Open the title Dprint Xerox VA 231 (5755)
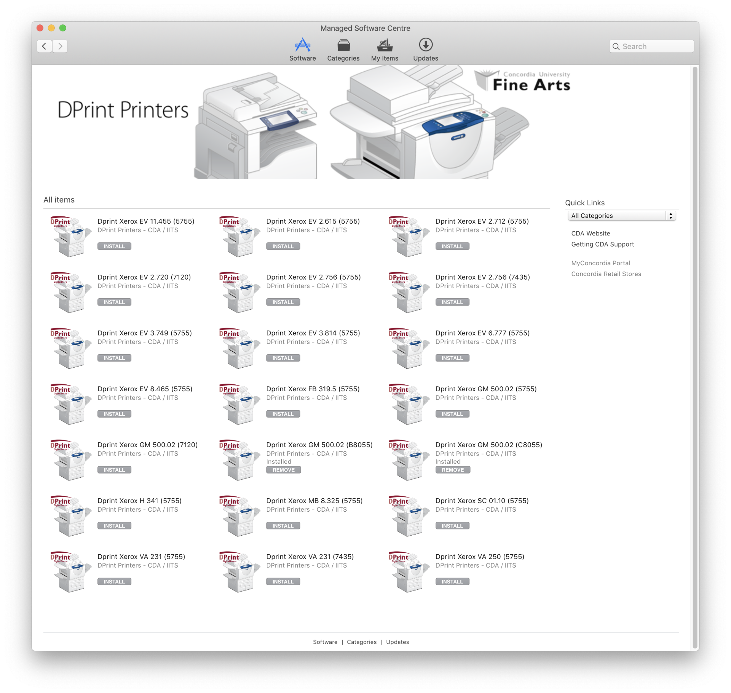The width and height of the screenshot is (731, 693). pyautogui.click(x=141, y=557)
